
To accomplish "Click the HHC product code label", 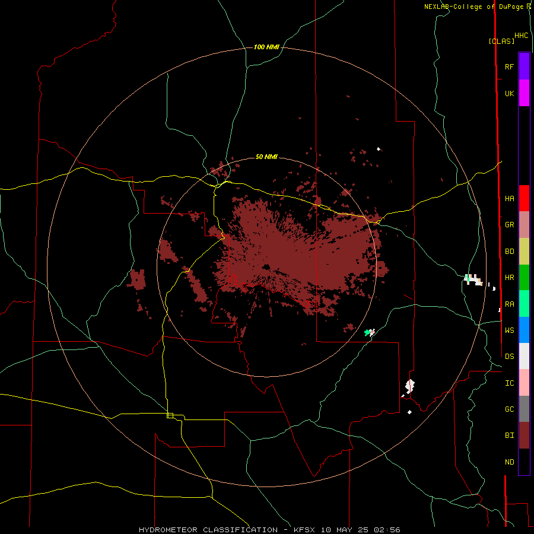I will [x=521, y=36].
